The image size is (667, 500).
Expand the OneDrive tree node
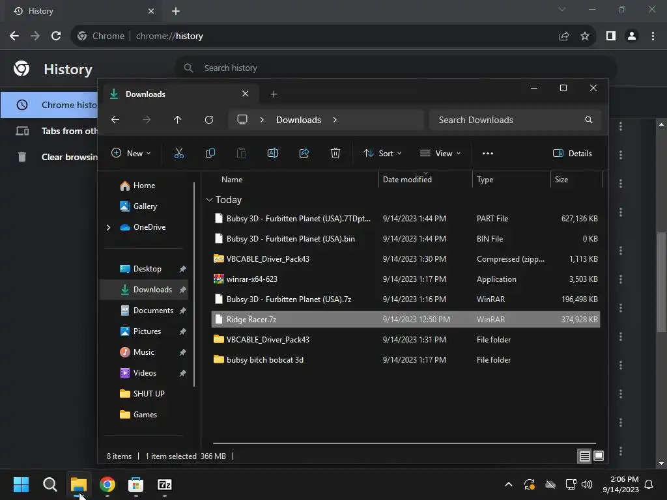coord(109,227)
